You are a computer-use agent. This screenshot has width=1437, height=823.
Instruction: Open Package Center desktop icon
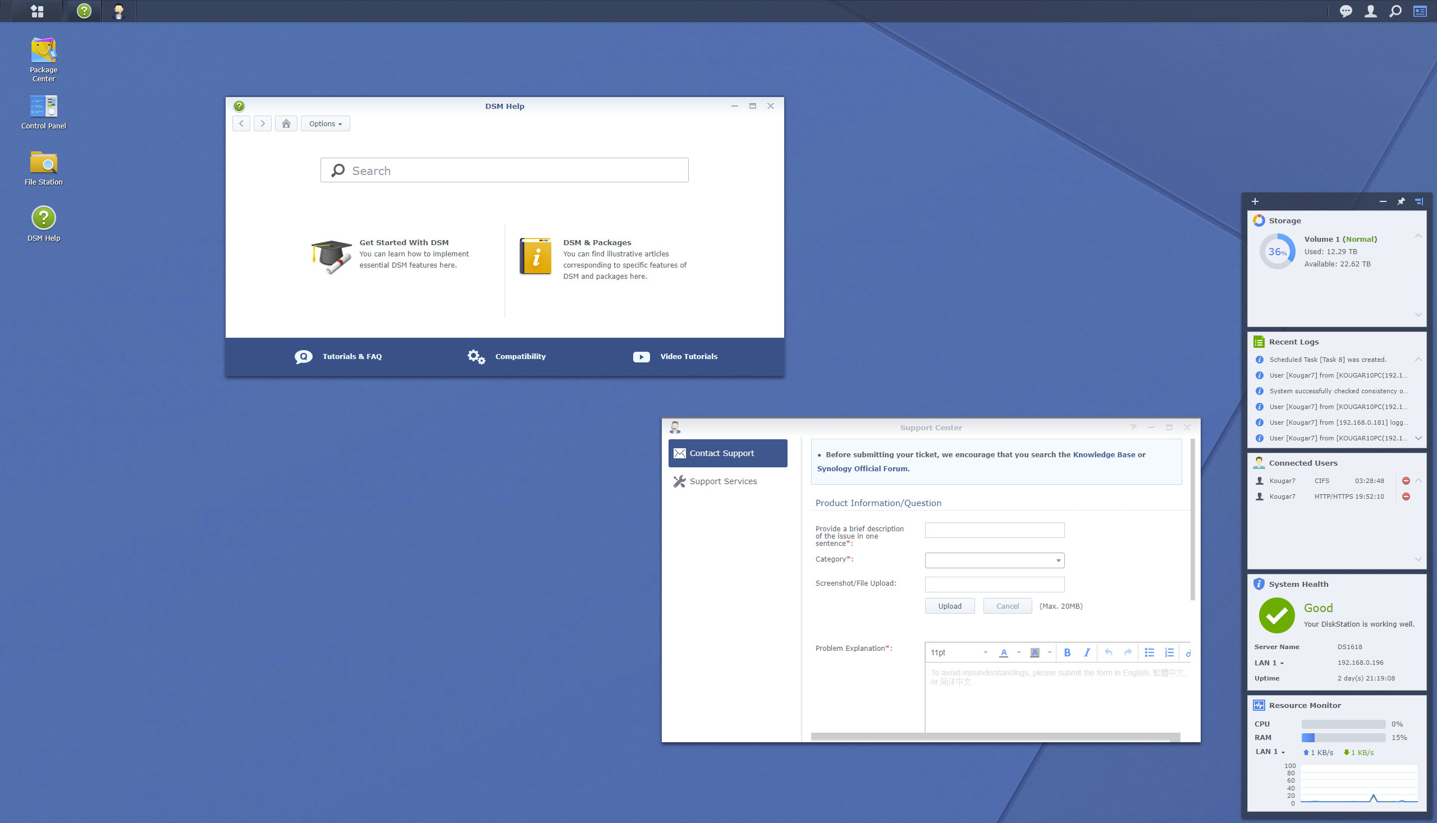[44, 59]
